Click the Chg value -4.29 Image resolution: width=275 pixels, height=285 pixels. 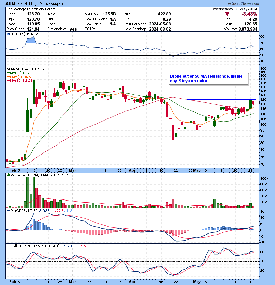[252, 19]
